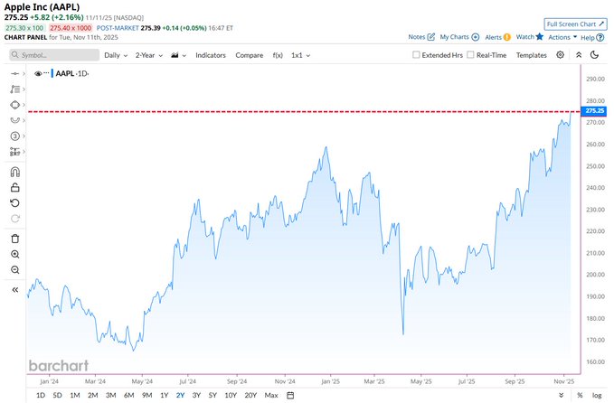Open the date range calendar picker

290,395
